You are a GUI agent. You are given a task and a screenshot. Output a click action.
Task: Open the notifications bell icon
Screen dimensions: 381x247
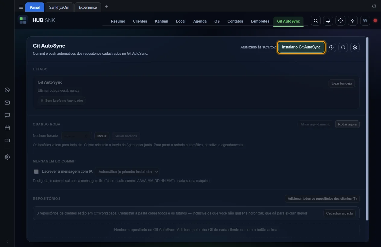(x=328, y=21)
